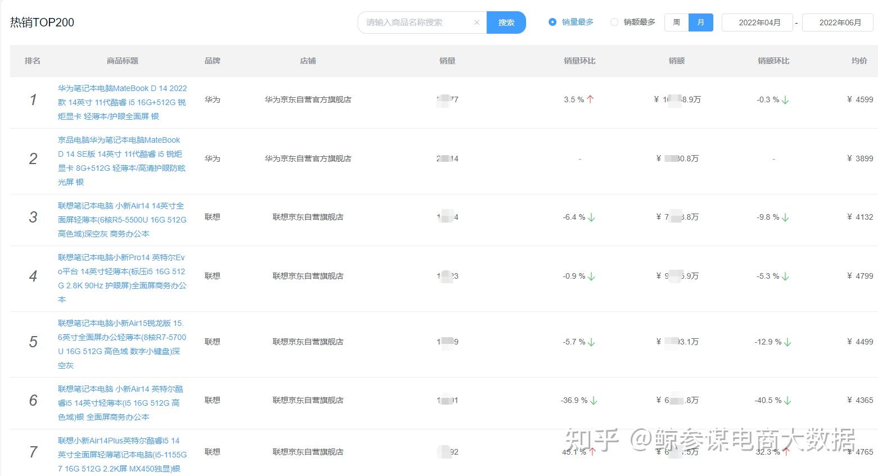This screenshot has height=476, width=878.
Task: Click the down arrow beside -9.8 %
Action: pyautogui.click(x=785, y=217)
